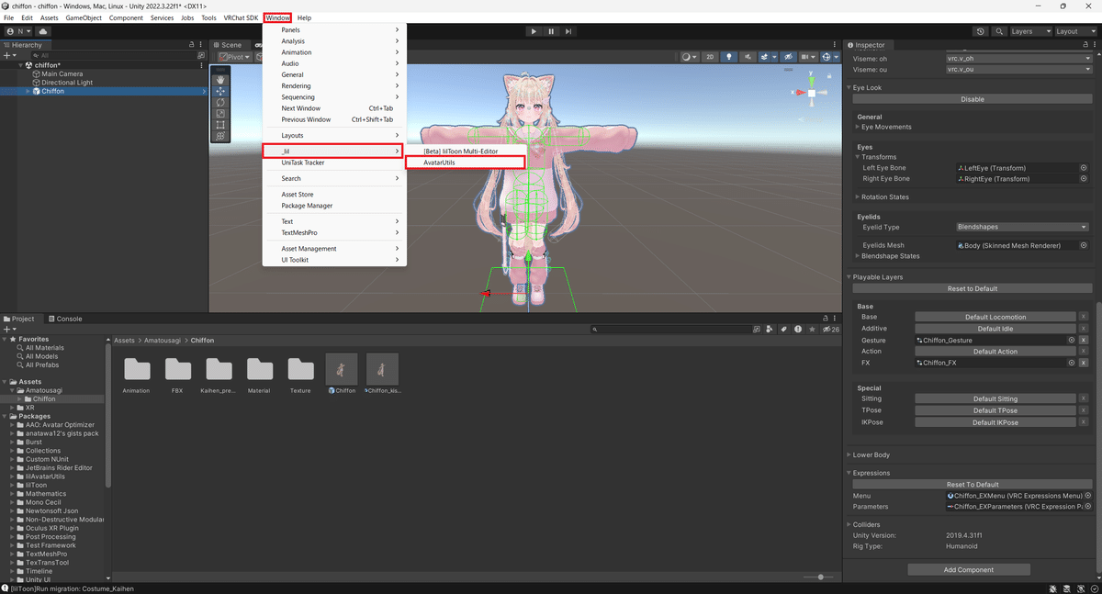
Task: Open the Eyelid Type Blendshapes dropdown
Action: (x=1021, y=227)
